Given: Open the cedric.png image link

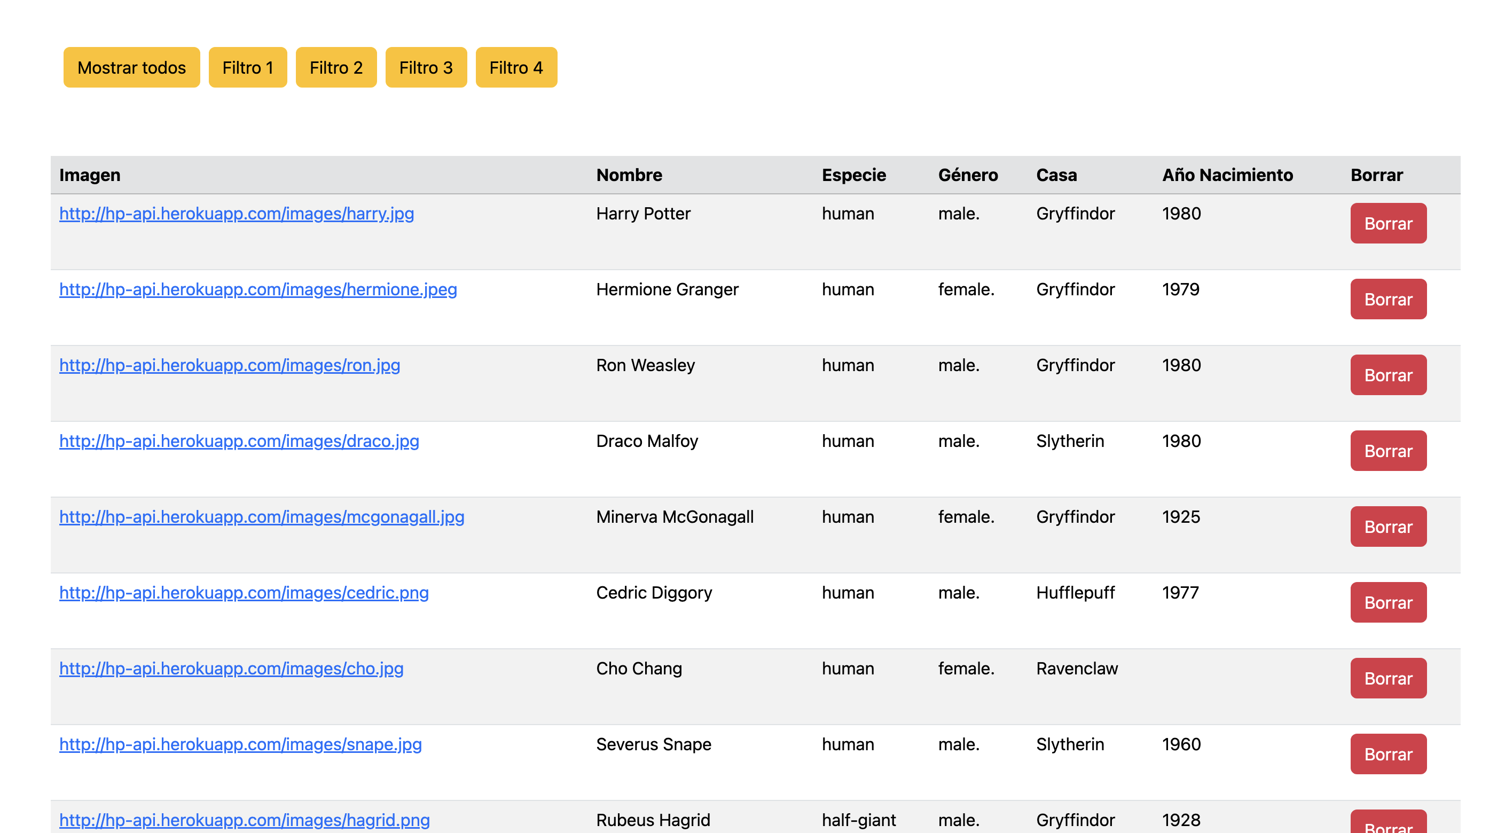Looking at the screenshot, I should (x=244, y=593).
